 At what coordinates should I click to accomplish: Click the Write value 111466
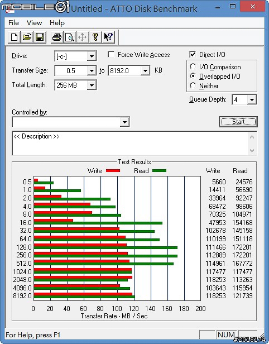pos(215,247)
